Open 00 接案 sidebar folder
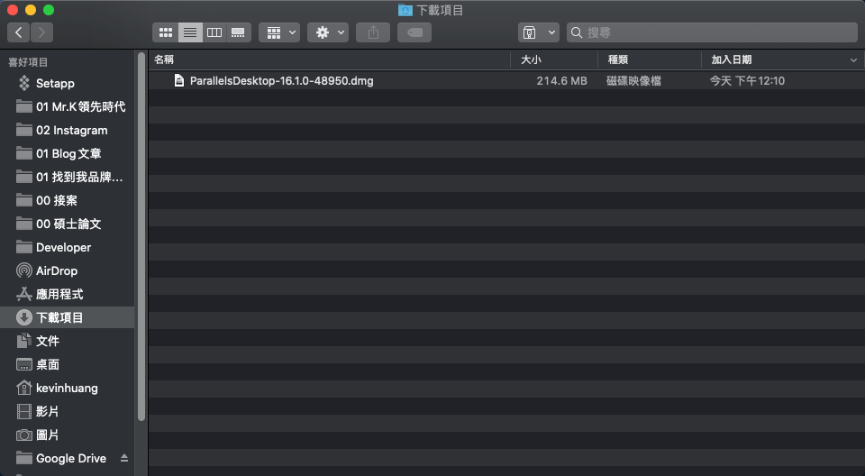This screenshot has width=865, height=476. tap(56, 200)
